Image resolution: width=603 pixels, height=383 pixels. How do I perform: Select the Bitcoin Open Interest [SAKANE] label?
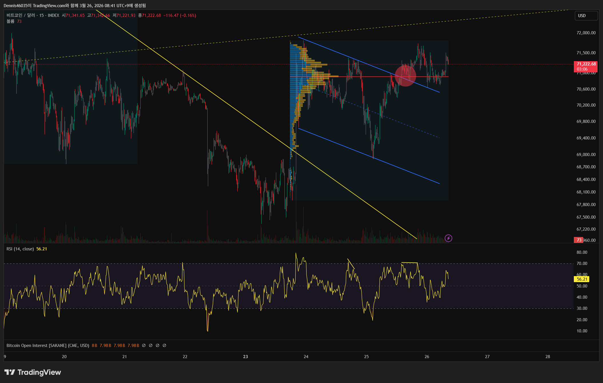[48, 346]
